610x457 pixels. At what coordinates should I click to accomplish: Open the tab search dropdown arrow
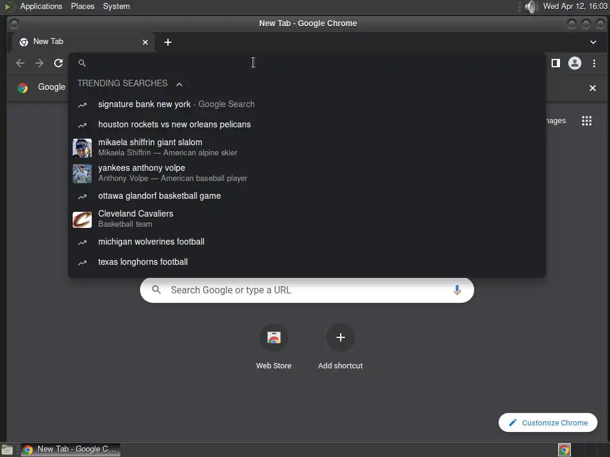593,42
